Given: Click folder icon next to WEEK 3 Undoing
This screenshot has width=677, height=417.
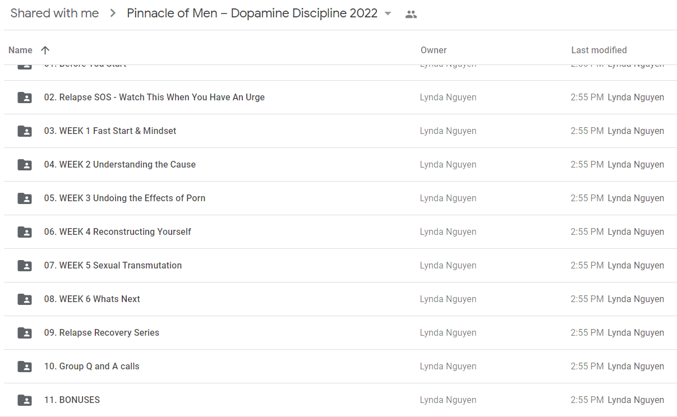Looking at the screenshot, I should pos(25,198).
